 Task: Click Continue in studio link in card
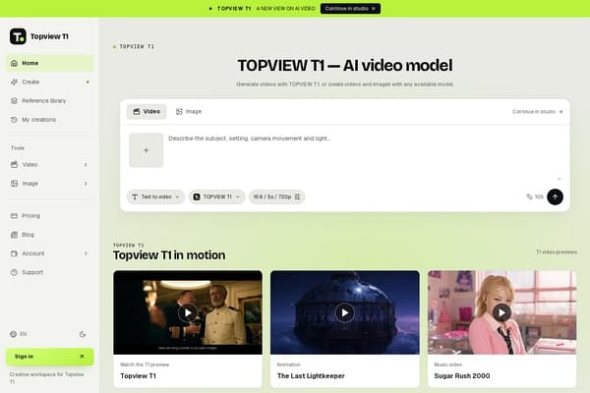click(537, 112)
